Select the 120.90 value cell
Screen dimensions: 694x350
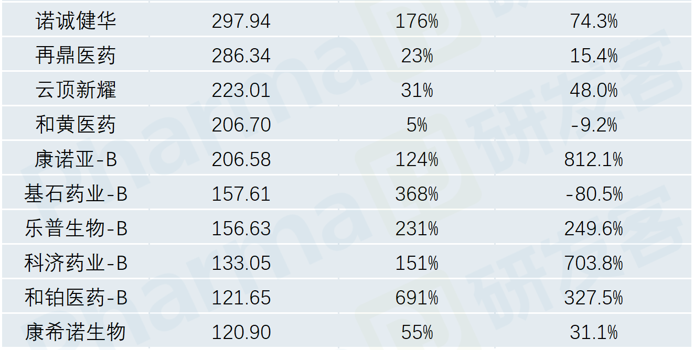click(x=241, y=332)
